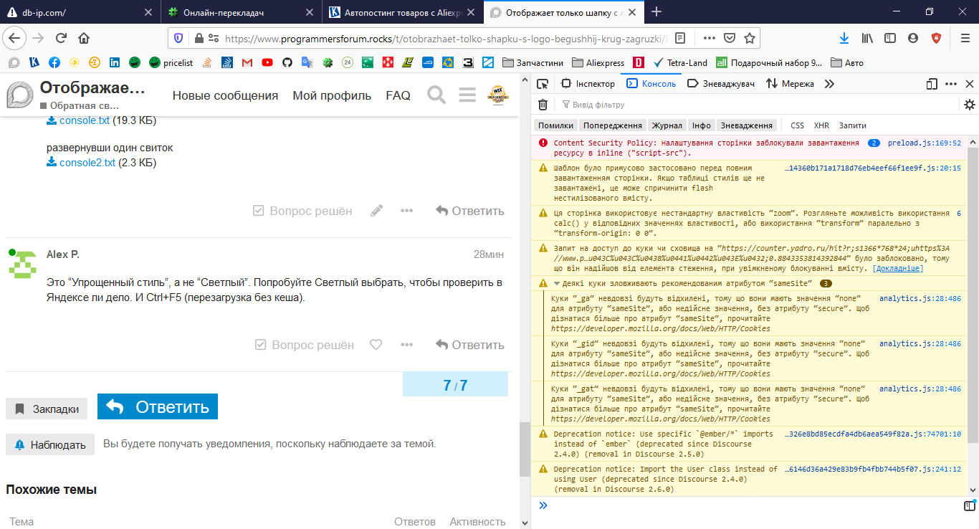Show more devtools tabs chevron
Screen dimensions: 979x529
(829, 84)
